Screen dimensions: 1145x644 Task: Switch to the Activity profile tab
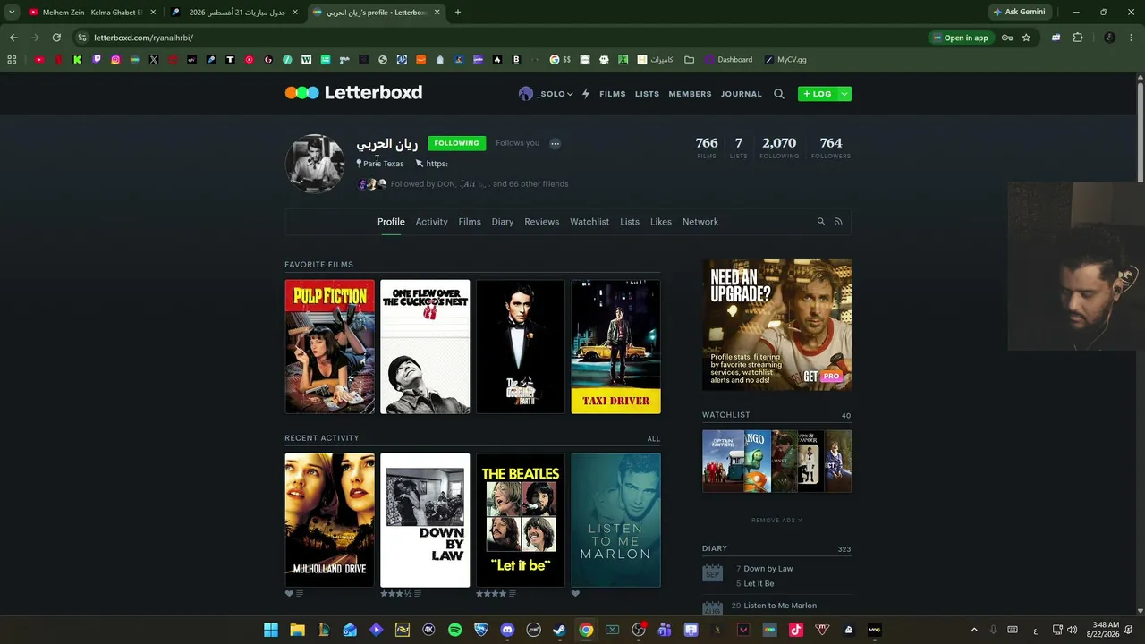point(431,222)
